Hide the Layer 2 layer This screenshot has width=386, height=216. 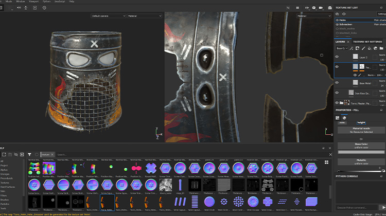[337, 57]
